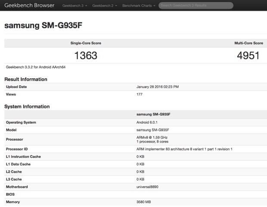Click the Result Information heading
This screenshot has width=267, height=207.
coord(26,79)
